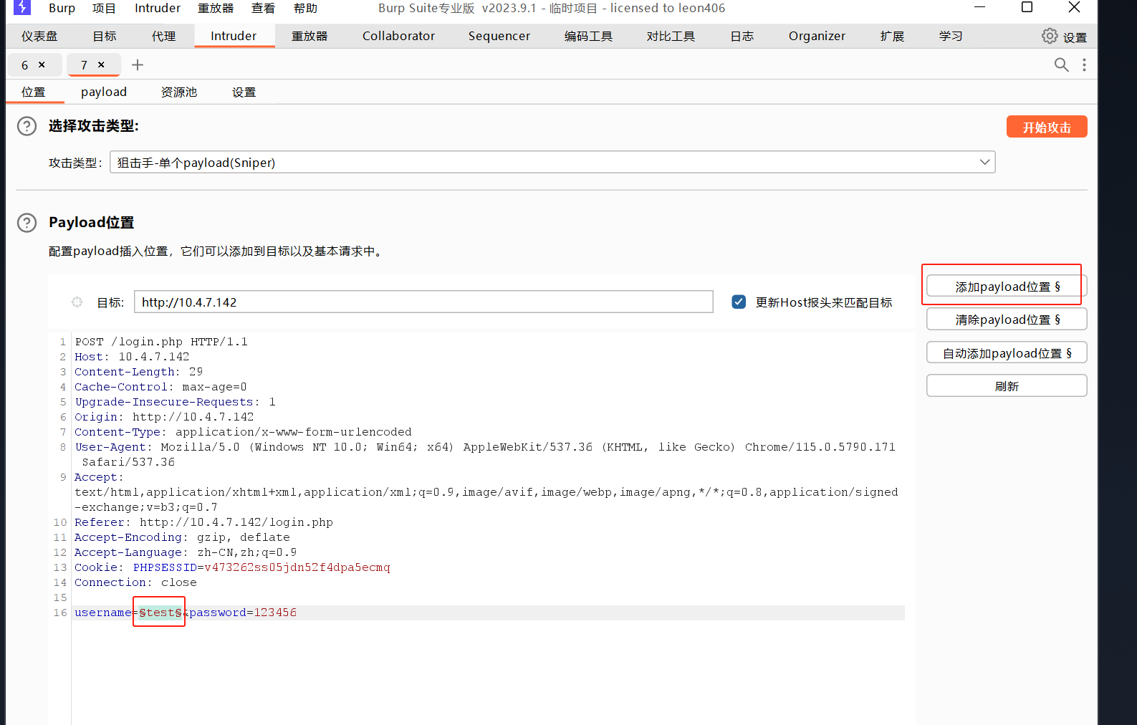Switch to the 仪表盘 tab
This screenshot has height=725, width=1137.
tap(39, 36)
